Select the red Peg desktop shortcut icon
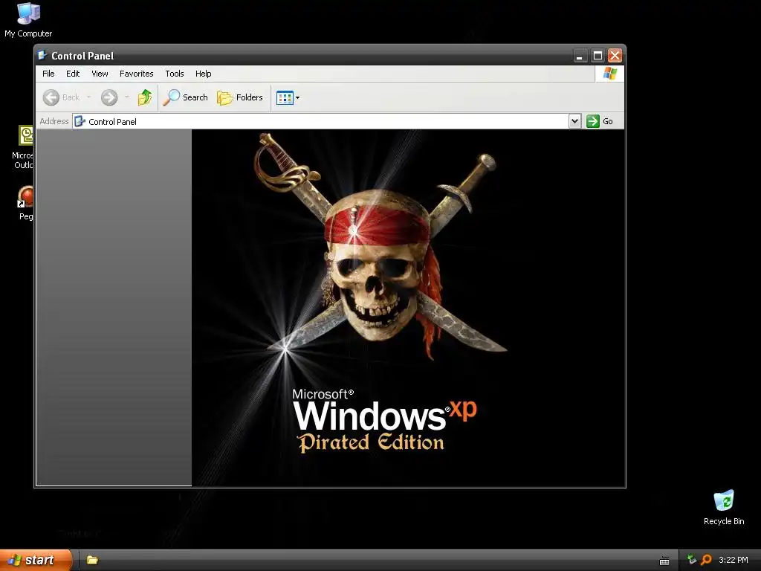This screenshot has height=571, width=761. tap(25, 197)
